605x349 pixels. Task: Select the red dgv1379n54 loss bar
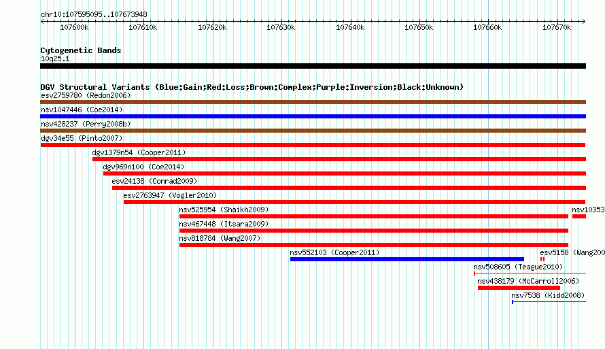pos(339,159)
